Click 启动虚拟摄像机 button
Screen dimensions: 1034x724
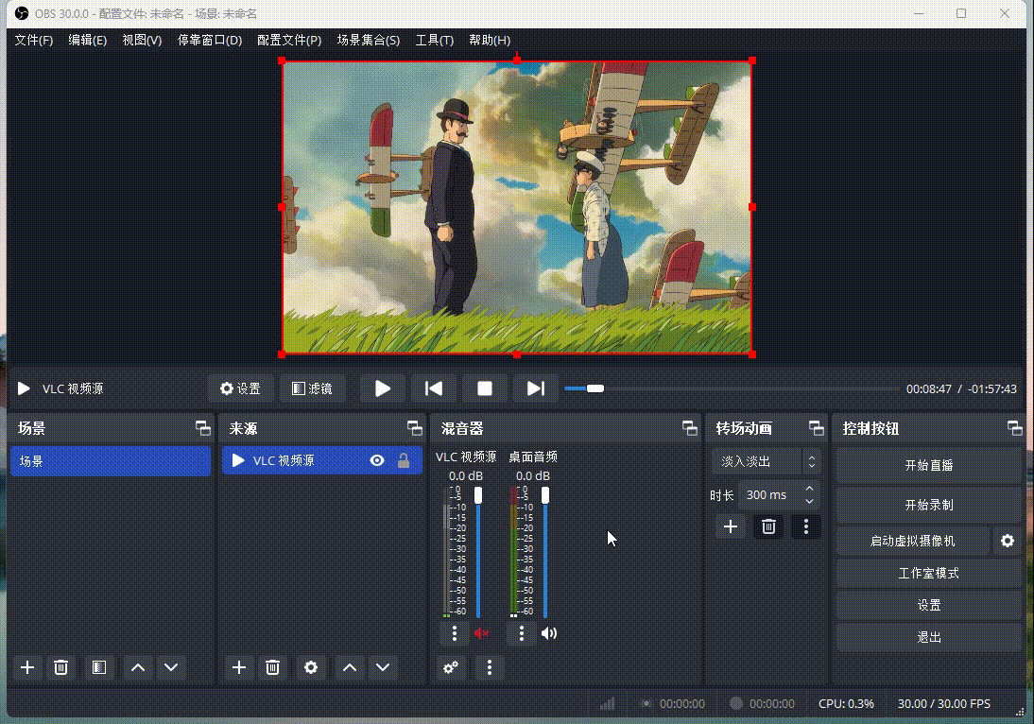[x=913, y=541]
